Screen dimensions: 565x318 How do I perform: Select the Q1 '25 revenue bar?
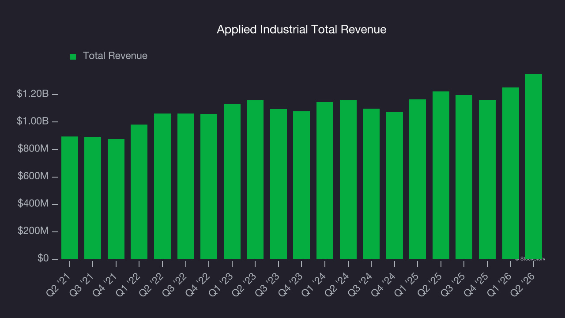pyautogui.click(x=418, y=179)
